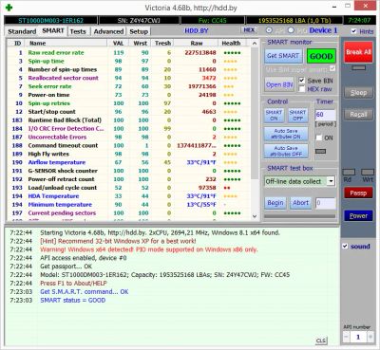Click the Get SMART button
The height and width of the screenshot is (350, 380).
tap(283, 56)
